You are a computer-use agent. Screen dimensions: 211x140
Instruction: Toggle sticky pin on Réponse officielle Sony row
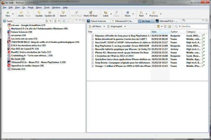pos(203,35)
